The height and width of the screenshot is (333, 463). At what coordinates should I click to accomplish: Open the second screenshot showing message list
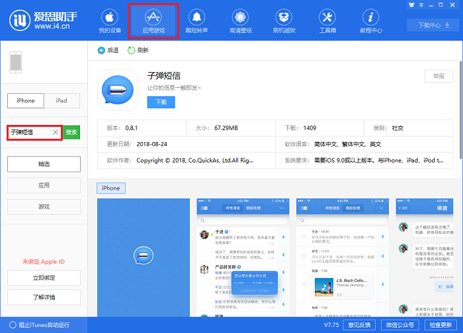click(x=243, y=258)
